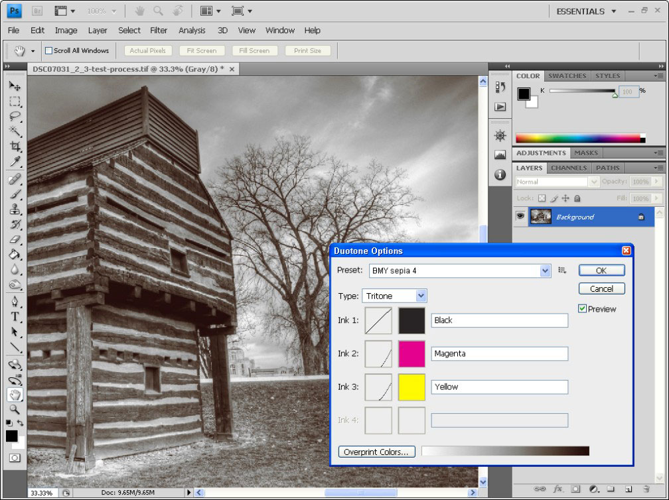Select the Horizontal Type tool

[x=13, y=317]
